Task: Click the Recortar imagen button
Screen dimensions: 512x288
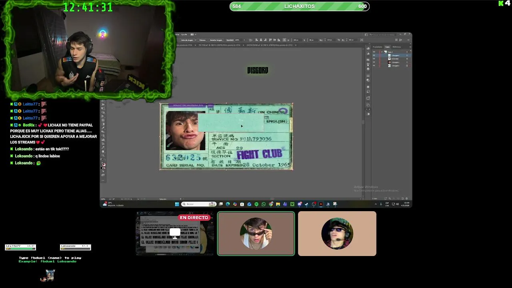Action: point(216,40)
